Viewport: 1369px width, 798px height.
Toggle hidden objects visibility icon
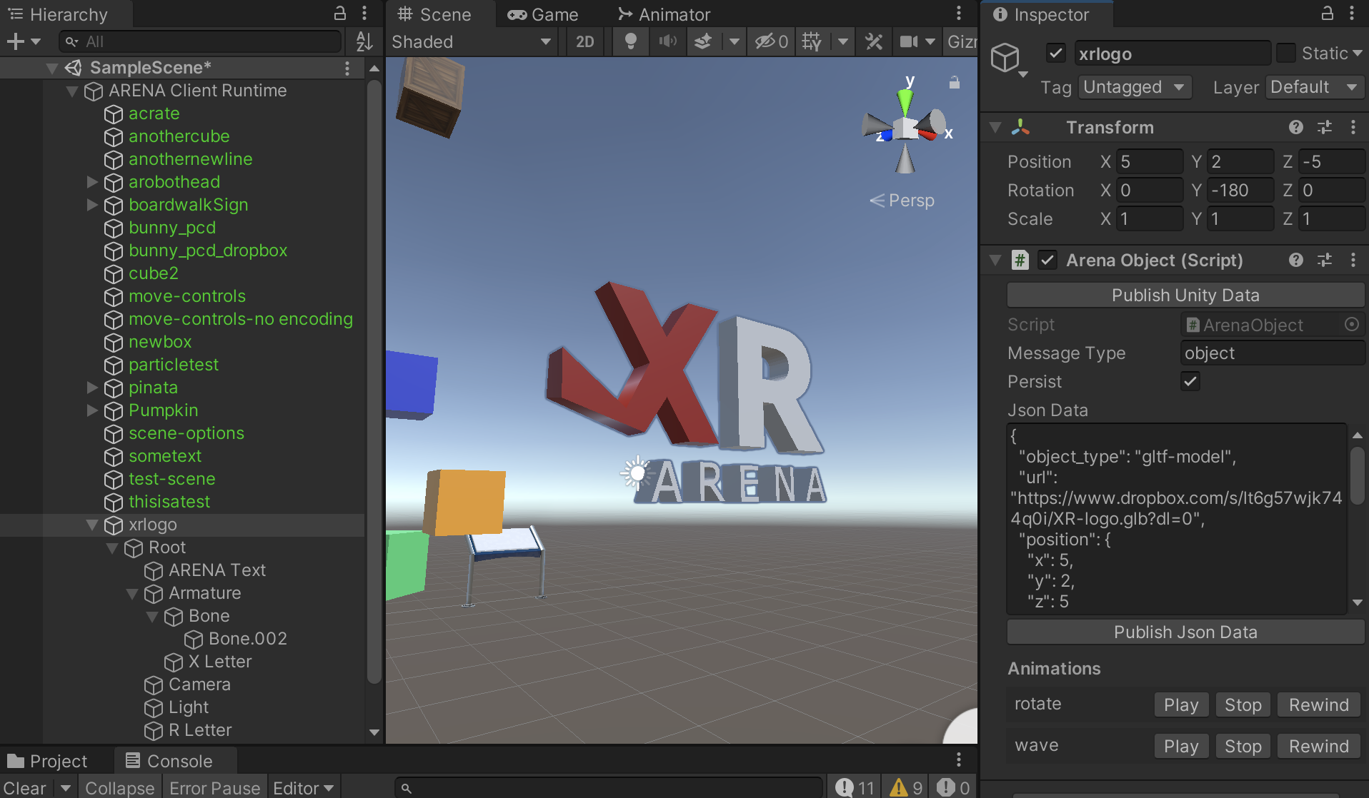771,41
